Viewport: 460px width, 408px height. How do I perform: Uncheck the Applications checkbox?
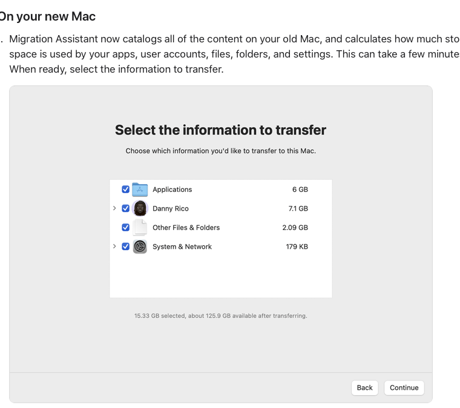126,189
